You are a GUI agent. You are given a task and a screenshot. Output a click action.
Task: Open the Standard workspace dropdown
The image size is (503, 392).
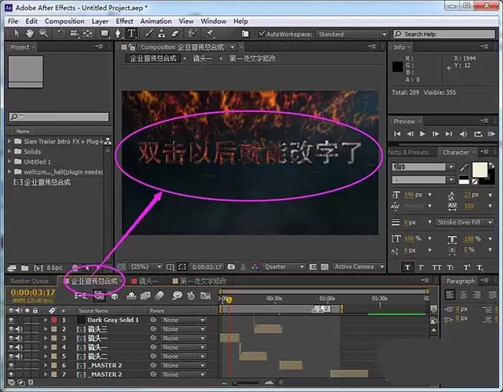tap(351, 34)
